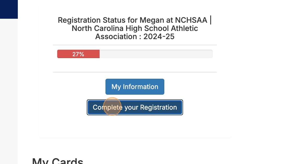
Task: Click the divider line below the progress bar
Action: (135, 72)
